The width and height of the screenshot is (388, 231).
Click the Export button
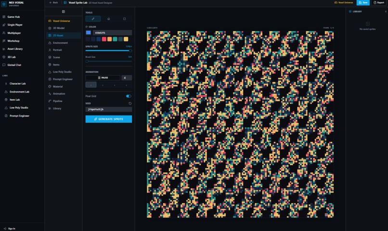pos(379,2)
